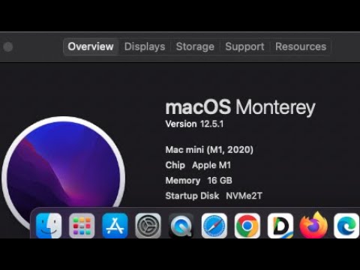Click the gray window control button
The width and height of the screenshot is (360, 270).
click(8, 46)
